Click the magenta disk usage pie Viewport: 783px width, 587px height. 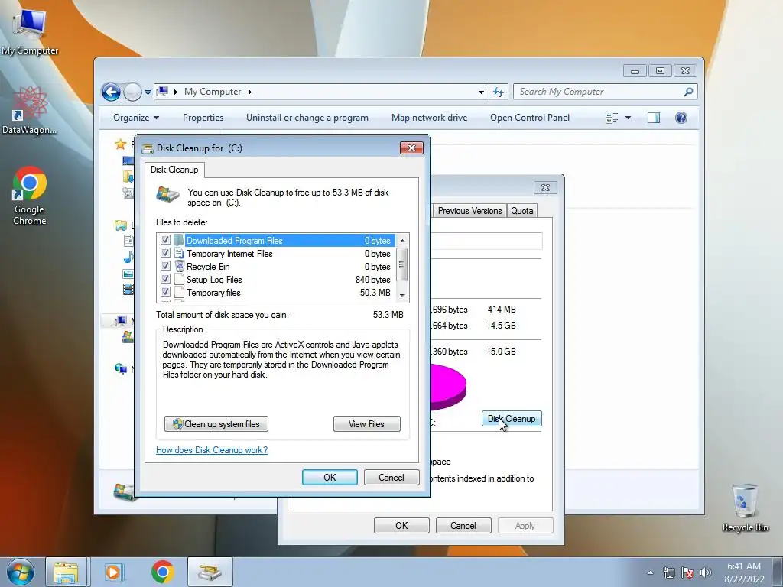448,387
